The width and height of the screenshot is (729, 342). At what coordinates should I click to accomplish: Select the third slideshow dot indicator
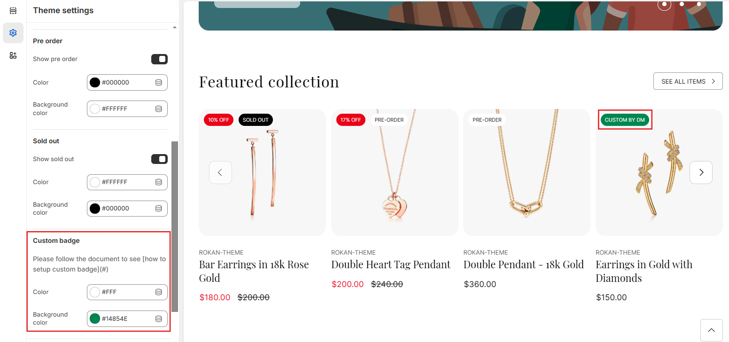[x=699, y=4]
